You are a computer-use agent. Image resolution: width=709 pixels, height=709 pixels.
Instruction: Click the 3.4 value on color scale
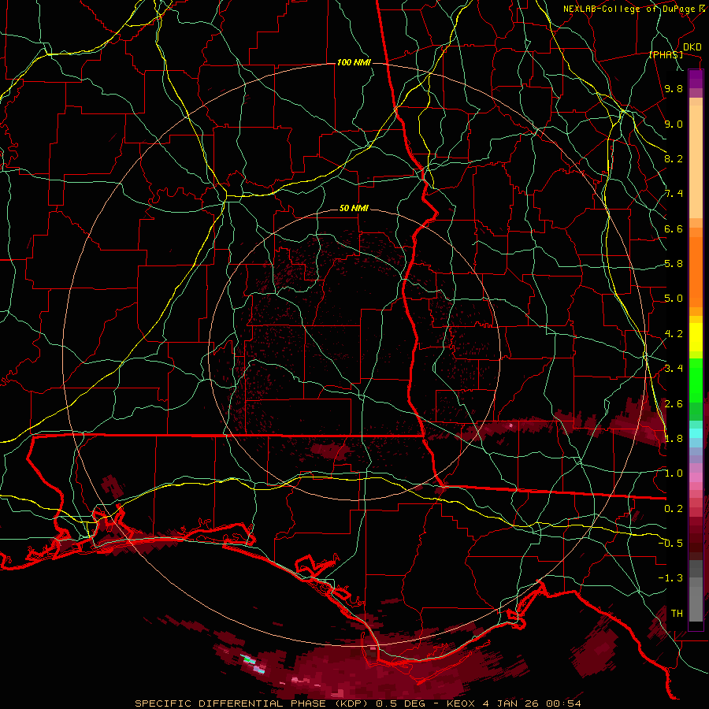(674, 369)
